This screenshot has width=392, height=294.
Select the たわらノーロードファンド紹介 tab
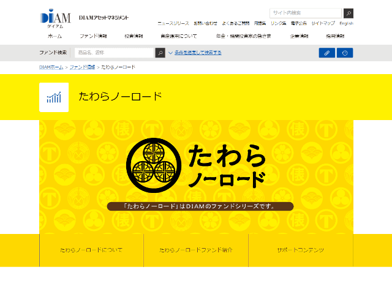coord(196,250)
